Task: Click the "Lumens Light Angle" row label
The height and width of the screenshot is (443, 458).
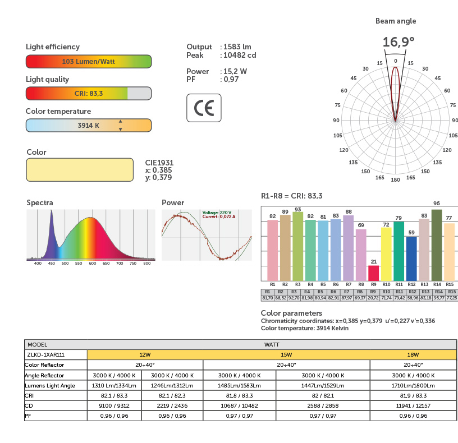Action: click(x=50, y=385)
